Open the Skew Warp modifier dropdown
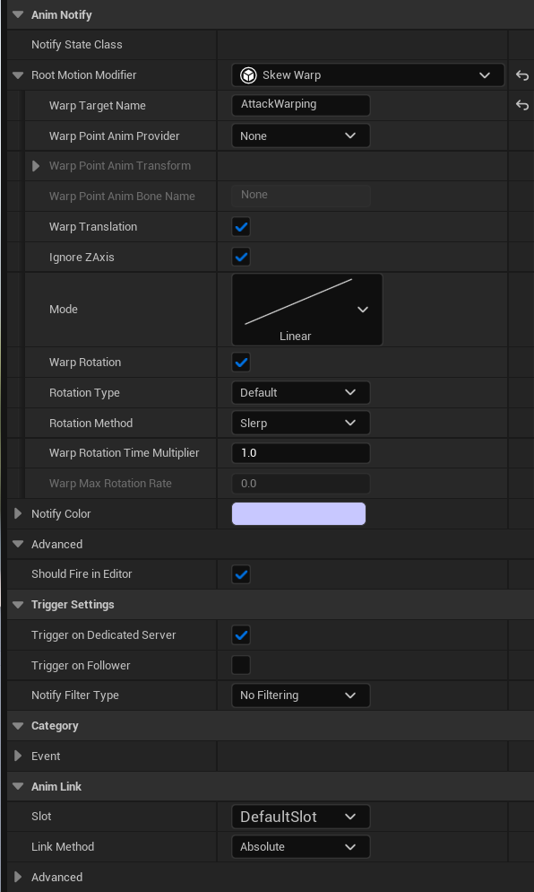This screenshot has width=534, height=892. [368, 75]
